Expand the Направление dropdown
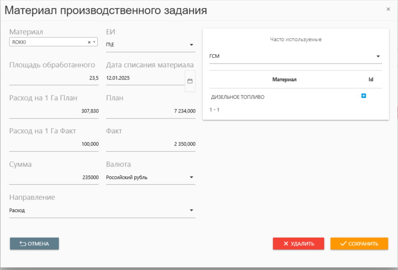Screen dimensions: 398x270 click(191, 210)
